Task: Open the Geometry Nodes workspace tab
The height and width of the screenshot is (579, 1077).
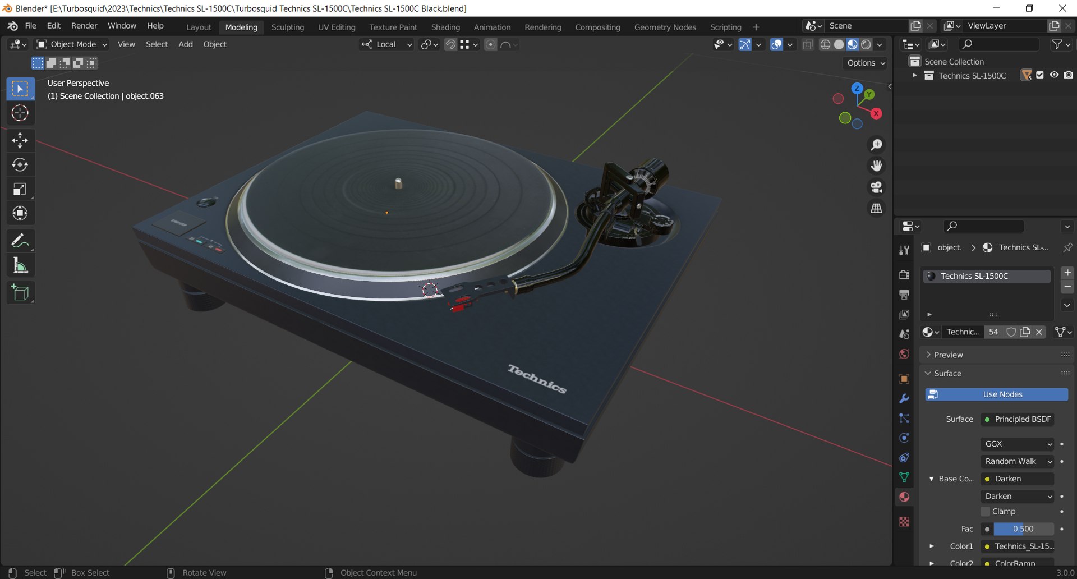Action: [x=665, y=27]
